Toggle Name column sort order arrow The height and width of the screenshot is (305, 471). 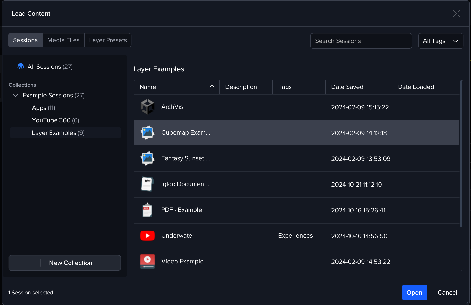(x=212, y=87)
